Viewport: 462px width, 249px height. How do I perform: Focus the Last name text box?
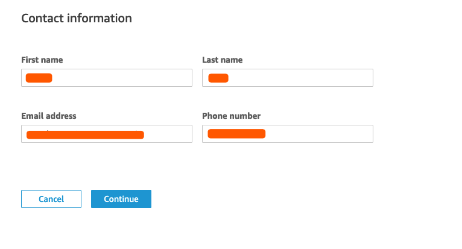click(x=288, y=78)
